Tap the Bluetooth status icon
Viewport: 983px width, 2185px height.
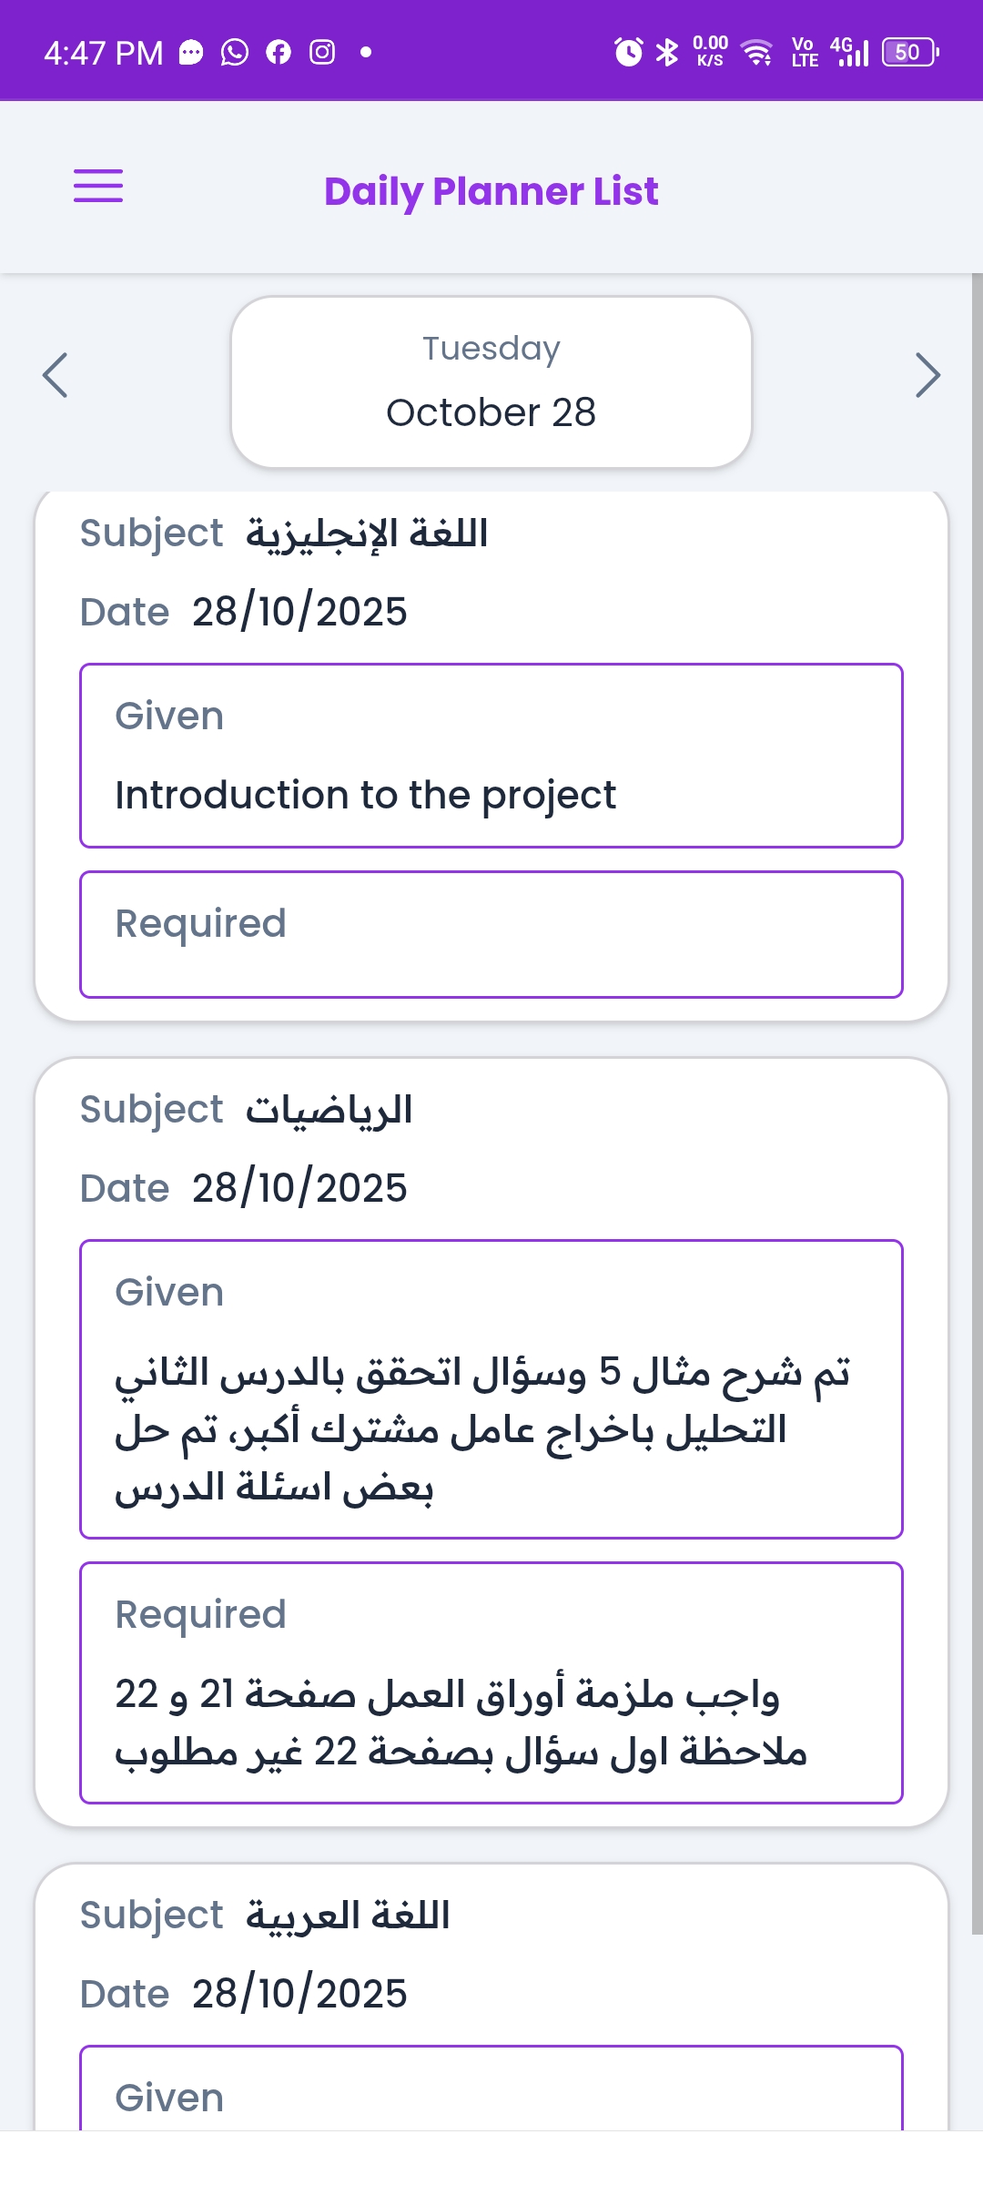(x=667, y=53)
